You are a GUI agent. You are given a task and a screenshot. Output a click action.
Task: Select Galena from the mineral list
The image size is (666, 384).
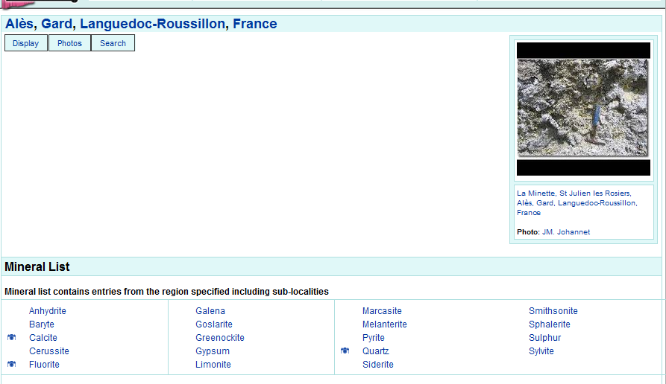click(x=210, y=311)
